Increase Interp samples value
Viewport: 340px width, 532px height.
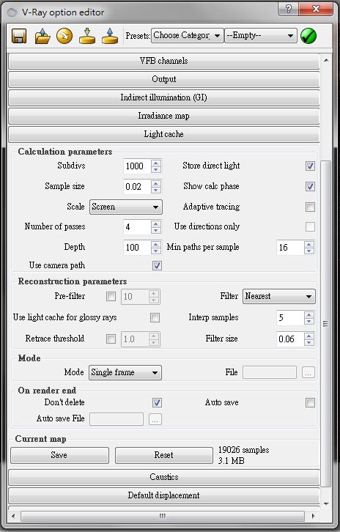click(x=308, y=314)
